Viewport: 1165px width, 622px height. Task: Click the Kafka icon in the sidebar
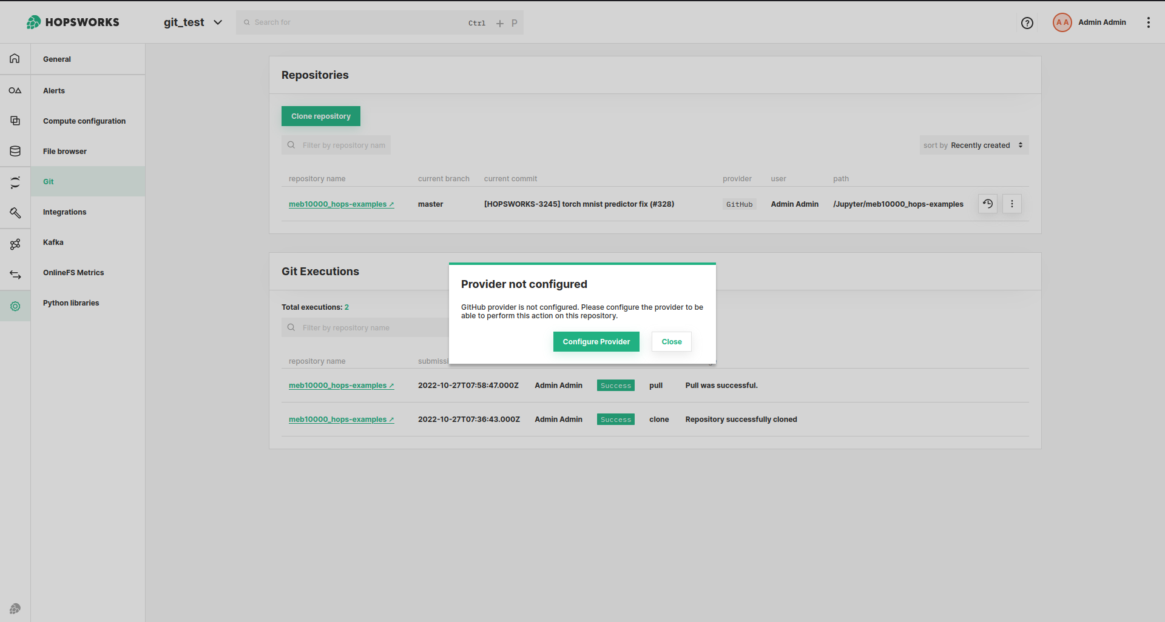click(15, 244)
